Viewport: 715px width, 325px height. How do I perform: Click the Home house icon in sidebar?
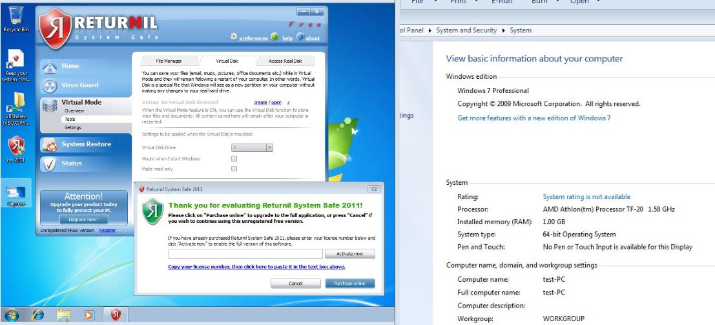[x=49, y=67]
